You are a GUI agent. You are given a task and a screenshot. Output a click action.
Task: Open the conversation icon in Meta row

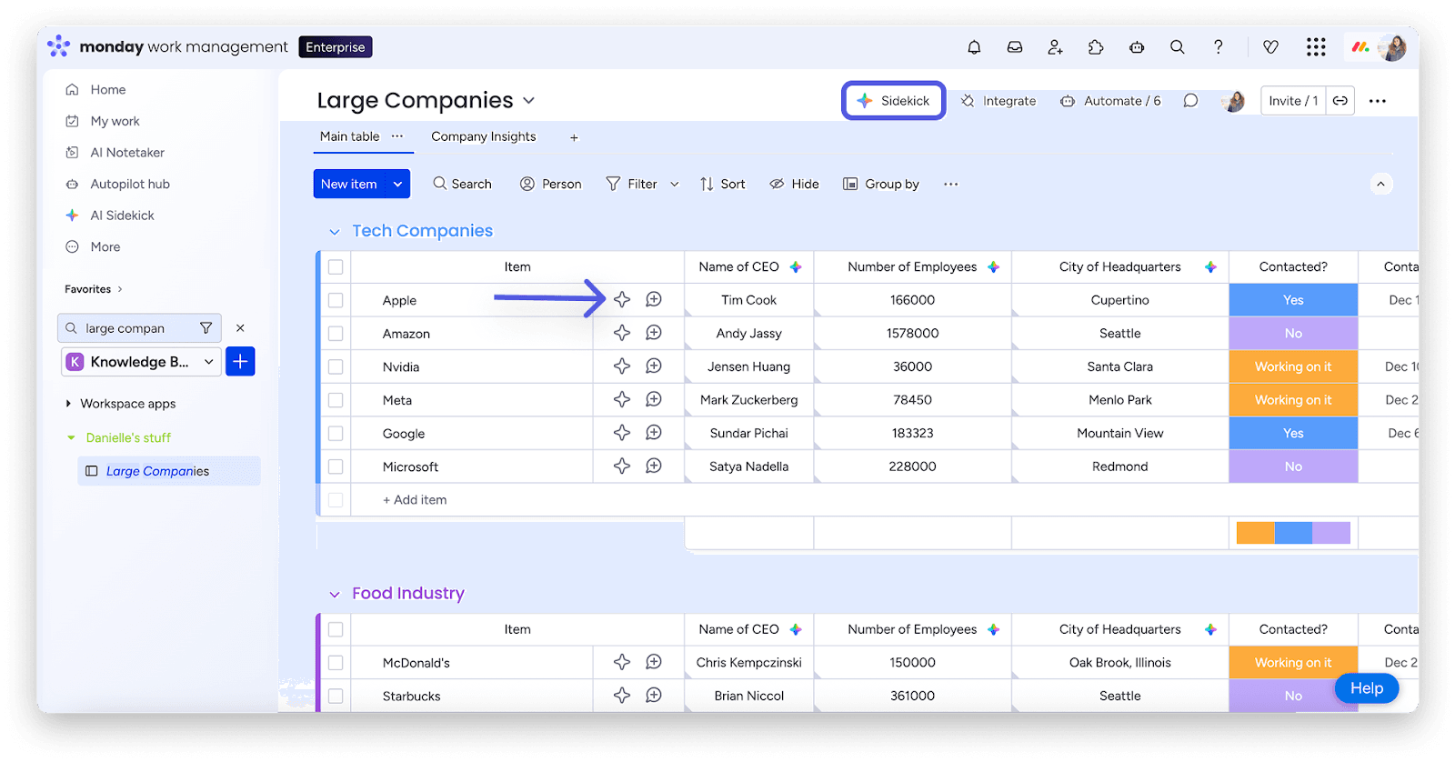tap(654, 399)
